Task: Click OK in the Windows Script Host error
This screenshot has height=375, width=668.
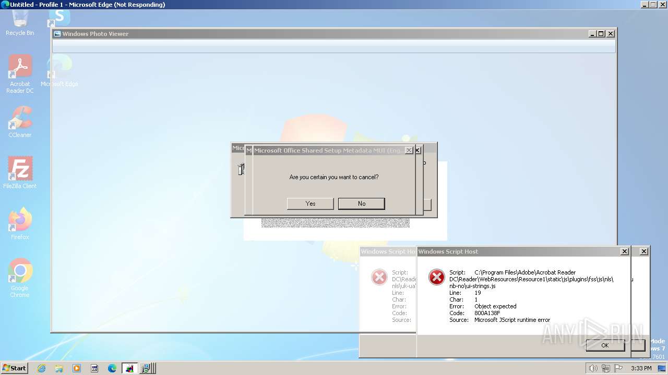Action: 605,345
